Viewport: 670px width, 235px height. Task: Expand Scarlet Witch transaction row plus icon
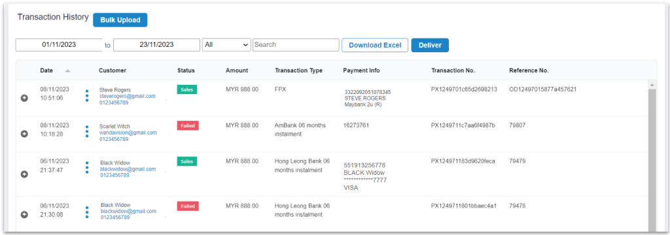24,134
